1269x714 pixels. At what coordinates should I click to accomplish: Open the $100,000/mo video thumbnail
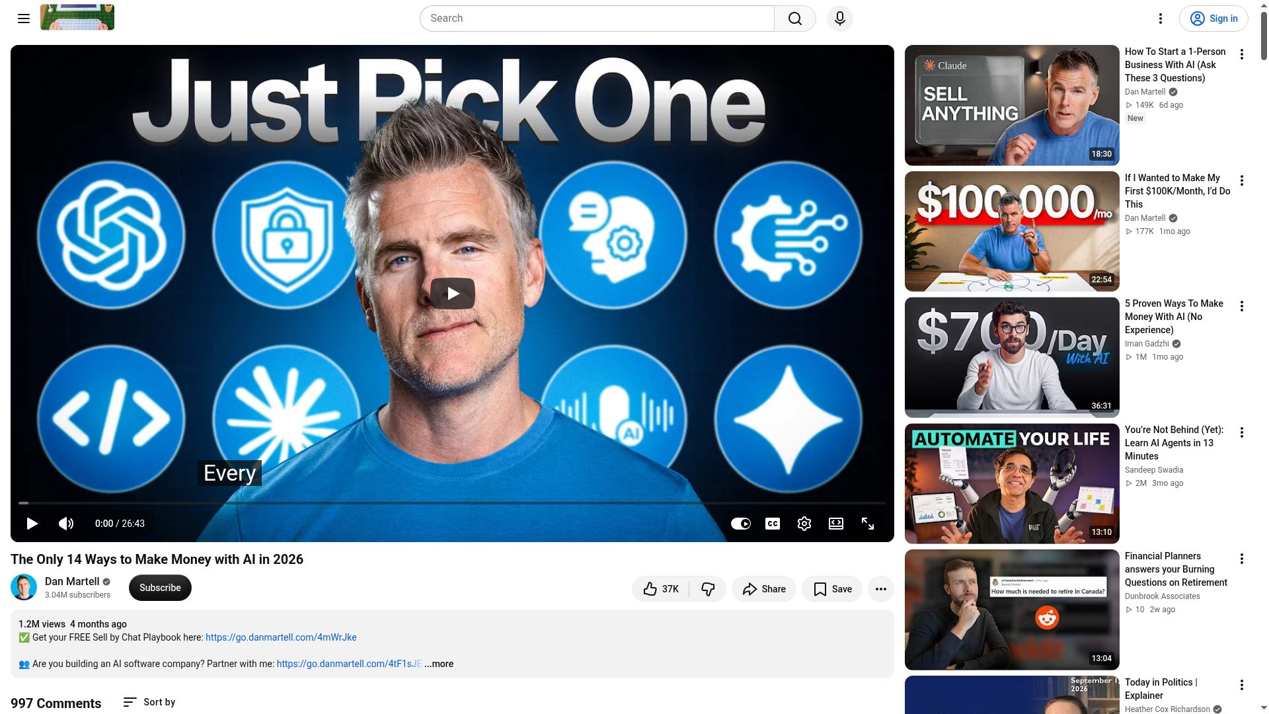tap(1012, 231)
